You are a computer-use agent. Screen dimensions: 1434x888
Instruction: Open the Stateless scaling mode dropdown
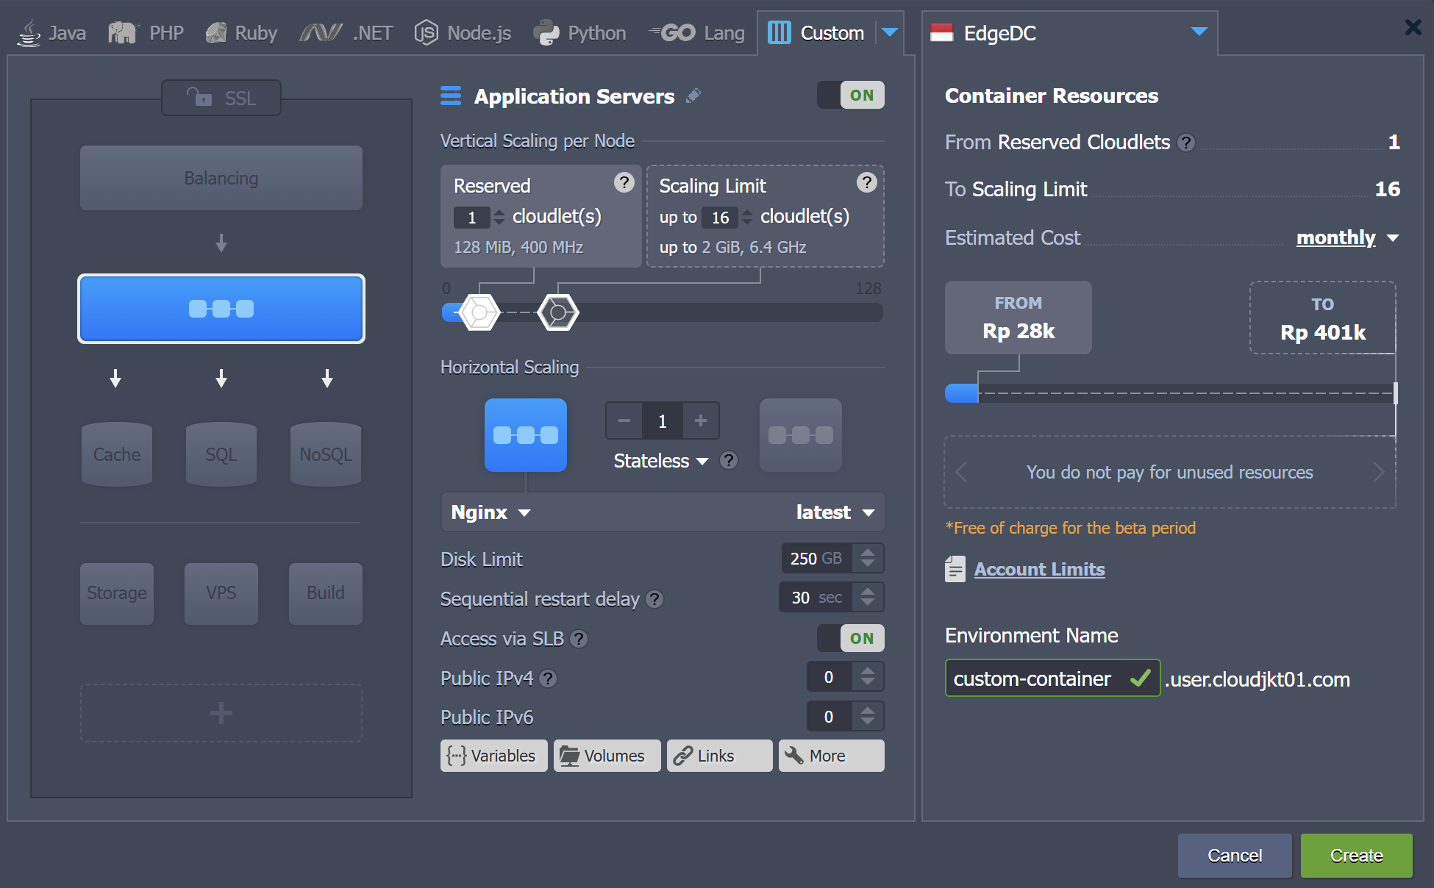661,461
